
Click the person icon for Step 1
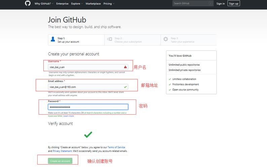53,39
